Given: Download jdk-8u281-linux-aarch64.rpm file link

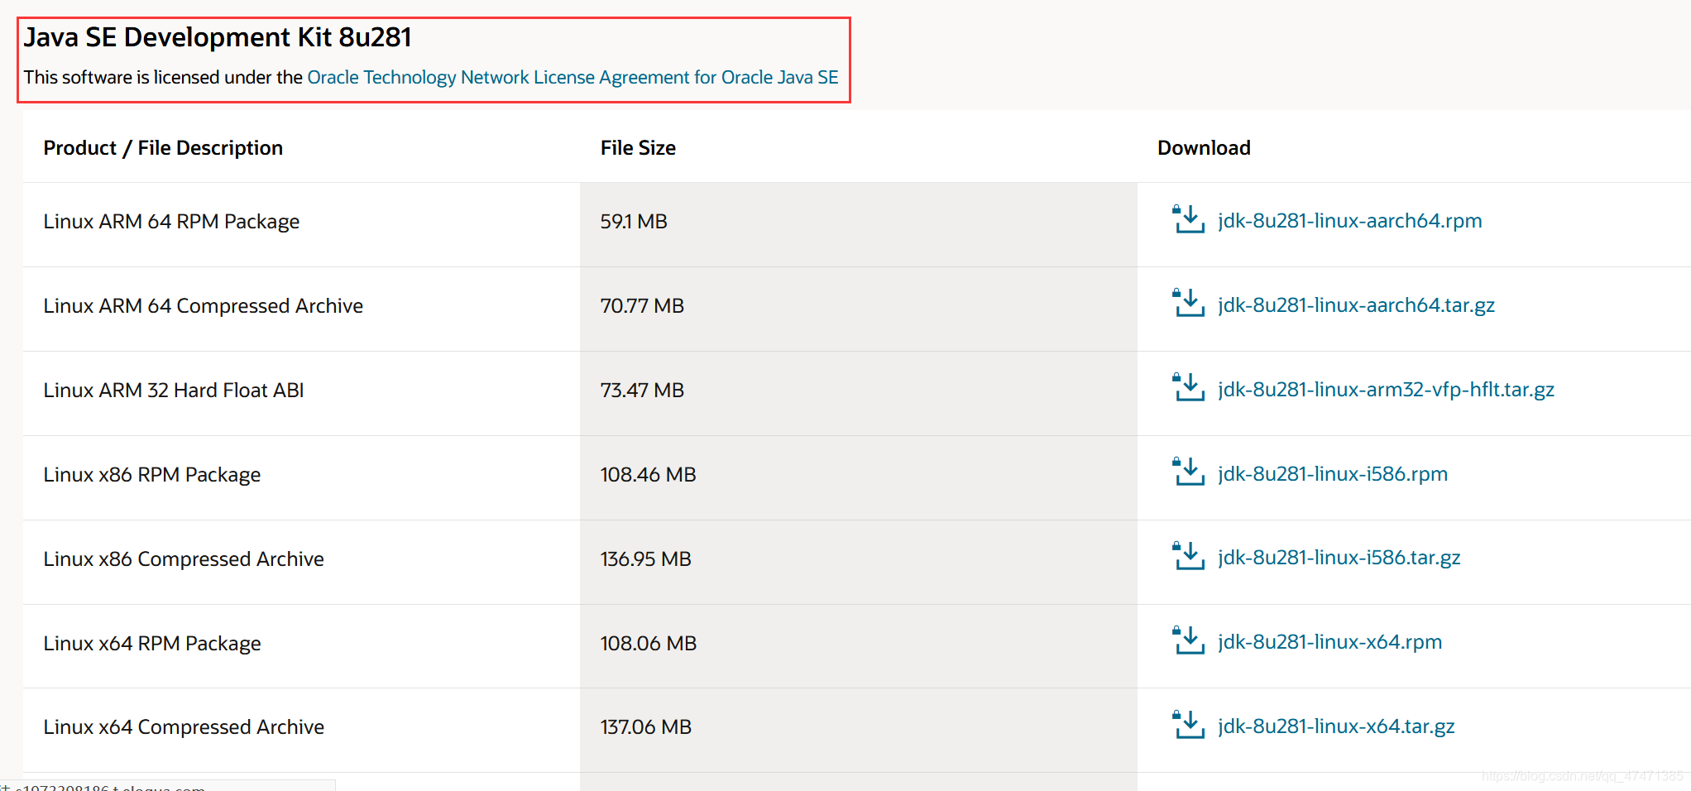Looking at the screenshot, I should tap(1349, 221).
